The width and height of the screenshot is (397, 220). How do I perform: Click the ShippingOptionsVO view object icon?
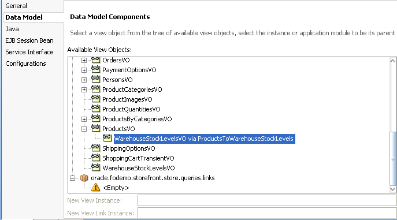95,148
